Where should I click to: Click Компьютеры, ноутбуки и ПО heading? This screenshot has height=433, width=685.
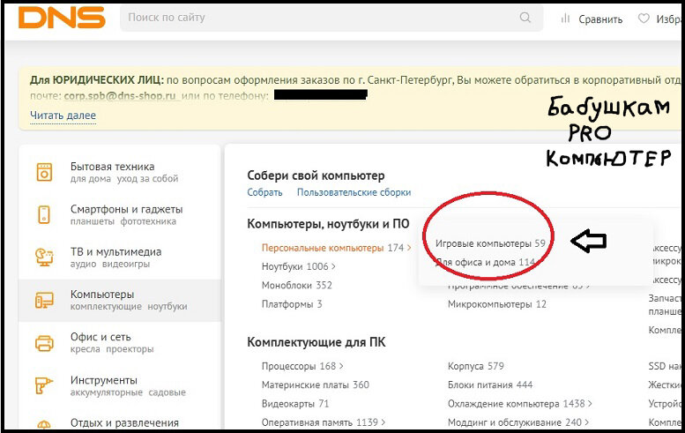coord(328,224)
